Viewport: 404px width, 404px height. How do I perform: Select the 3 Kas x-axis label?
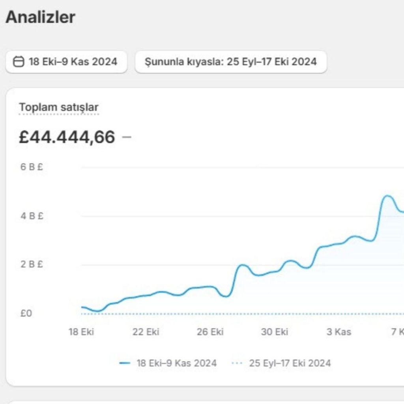tap(339, 332)
